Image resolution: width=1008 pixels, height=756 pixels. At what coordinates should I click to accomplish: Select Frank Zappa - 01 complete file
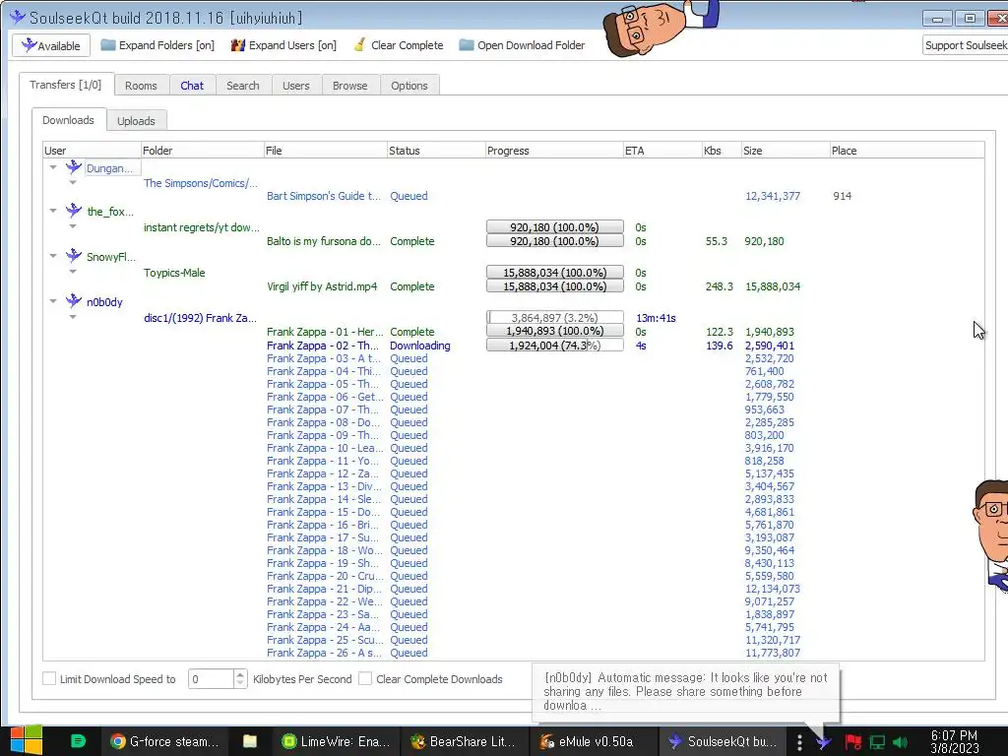click(x=325, y=332)
